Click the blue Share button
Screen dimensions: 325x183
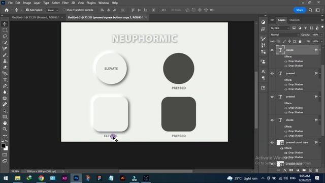tap(300, 10)
